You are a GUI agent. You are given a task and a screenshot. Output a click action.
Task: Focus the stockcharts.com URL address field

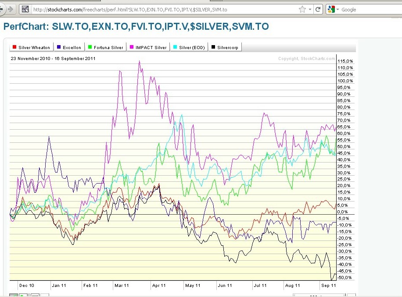click(x=162, y=9)
